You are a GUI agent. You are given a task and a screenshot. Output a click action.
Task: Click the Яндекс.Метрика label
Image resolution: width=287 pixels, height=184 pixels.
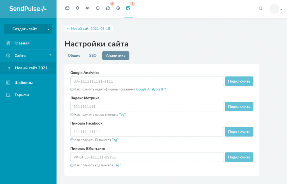[x=85, y=98]
